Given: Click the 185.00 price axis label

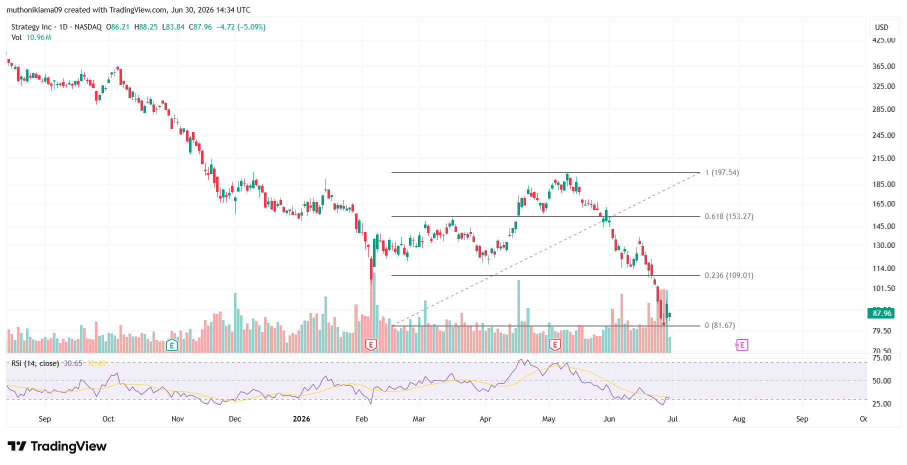Looking at the screenshot, I should [883, 184].
